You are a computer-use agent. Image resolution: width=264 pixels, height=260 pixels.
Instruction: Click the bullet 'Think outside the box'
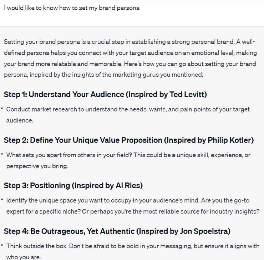(133, 251)
